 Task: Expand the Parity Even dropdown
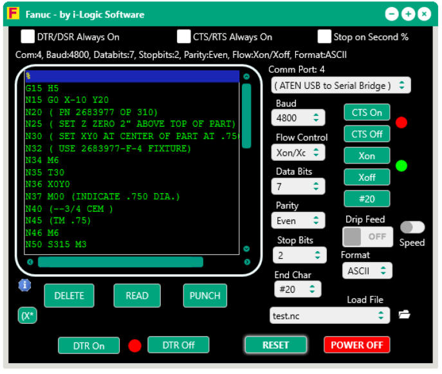click(x=298, y=221)
